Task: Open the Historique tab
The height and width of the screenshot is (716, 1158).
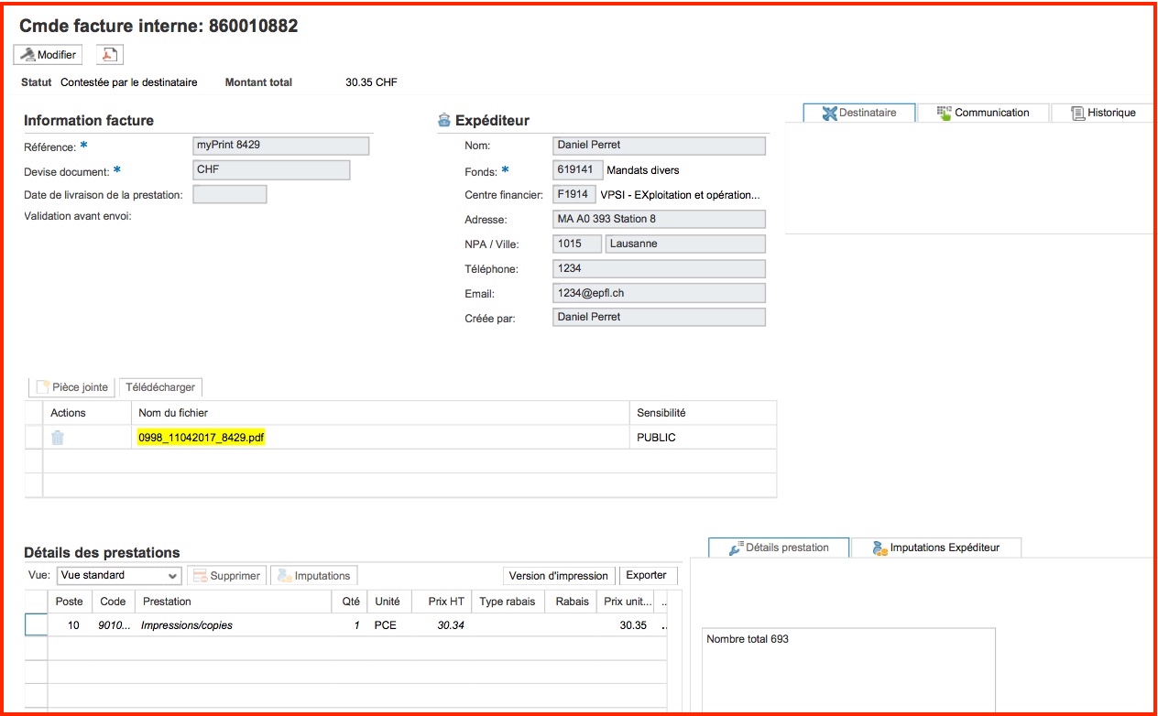Action: [1103, 113]
